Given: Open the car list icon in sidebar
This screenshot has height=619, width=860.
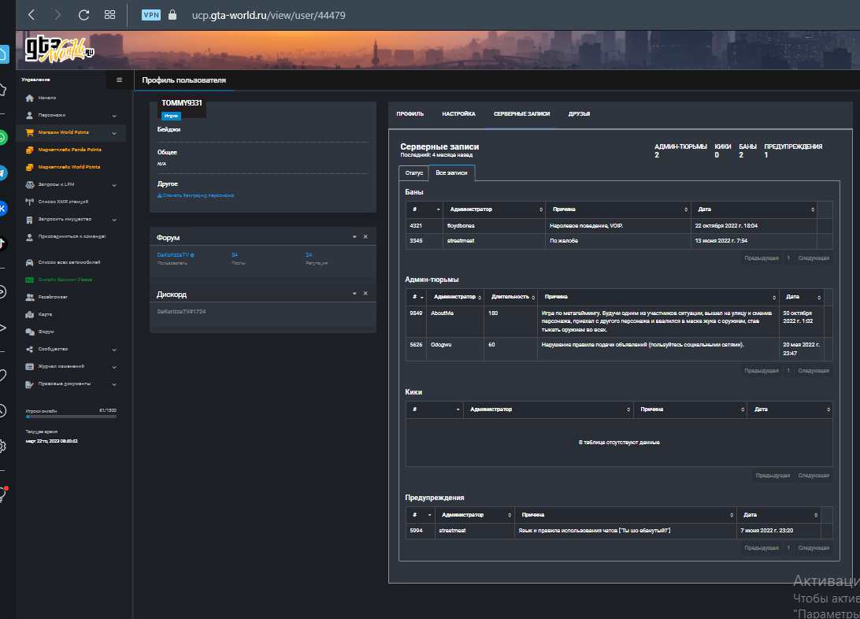Looking at the screenshot, I should pyautogui.click(x=30, y=262).
